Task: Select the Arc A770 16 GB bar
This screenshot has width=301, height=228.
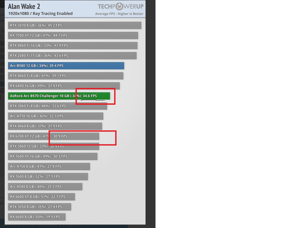Action: tap(55, 116)
